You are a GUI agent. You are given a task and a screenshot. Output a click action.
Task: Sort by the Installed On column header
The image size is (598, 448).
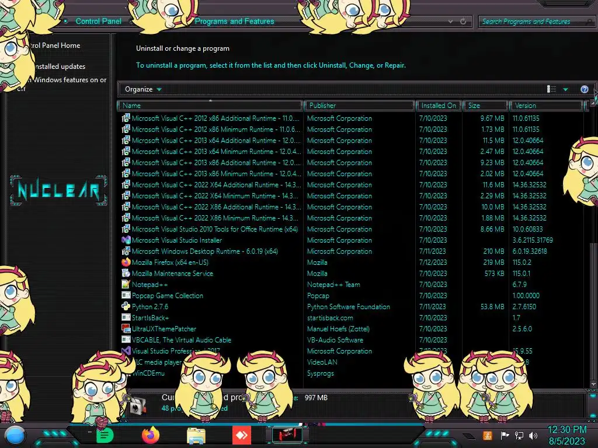tap(439, 106)
